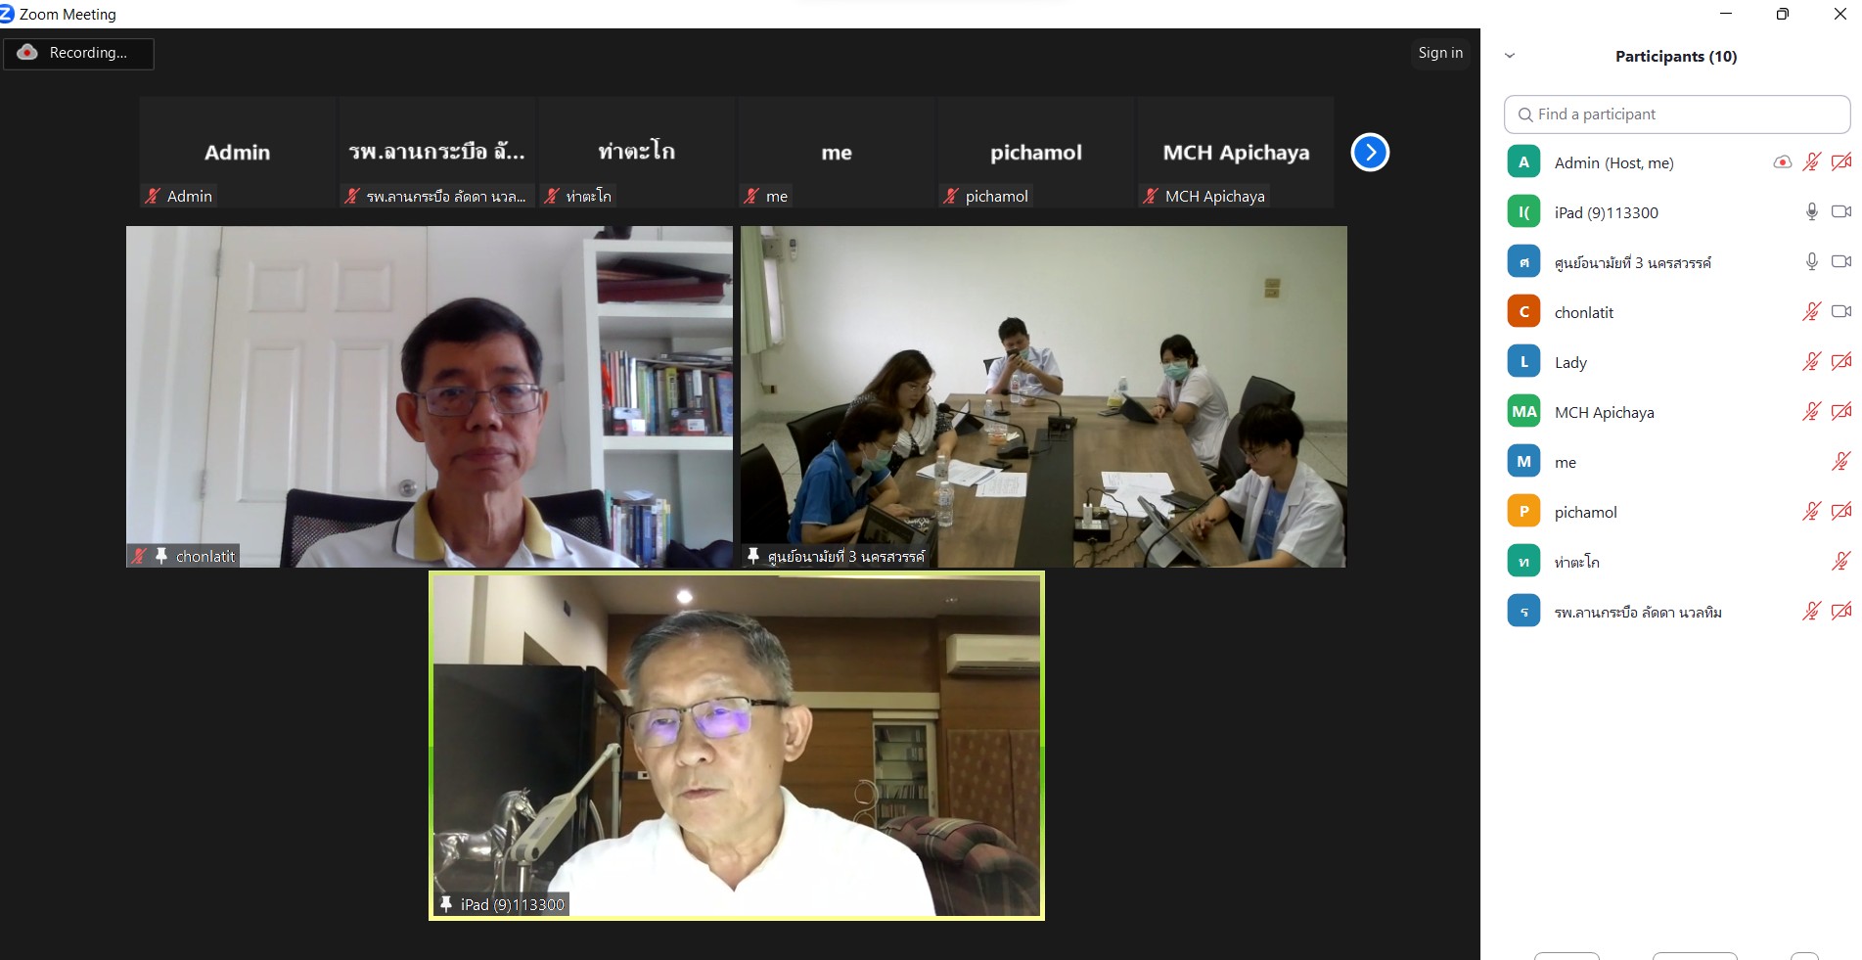The height and width of the screenshot is (960, 1862).
Task: Click MCH Apichaya's video-off icon
Action: (x=1840, y=412)
